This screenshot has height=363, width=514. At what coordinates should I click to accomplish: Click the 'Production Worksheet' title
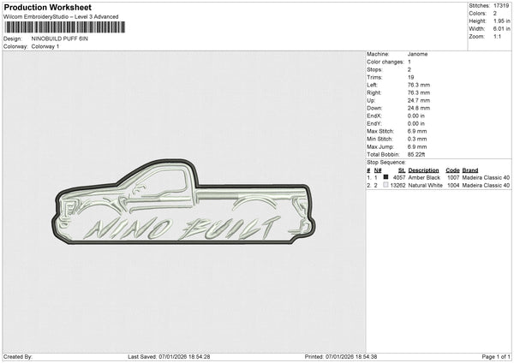[47, 7]
